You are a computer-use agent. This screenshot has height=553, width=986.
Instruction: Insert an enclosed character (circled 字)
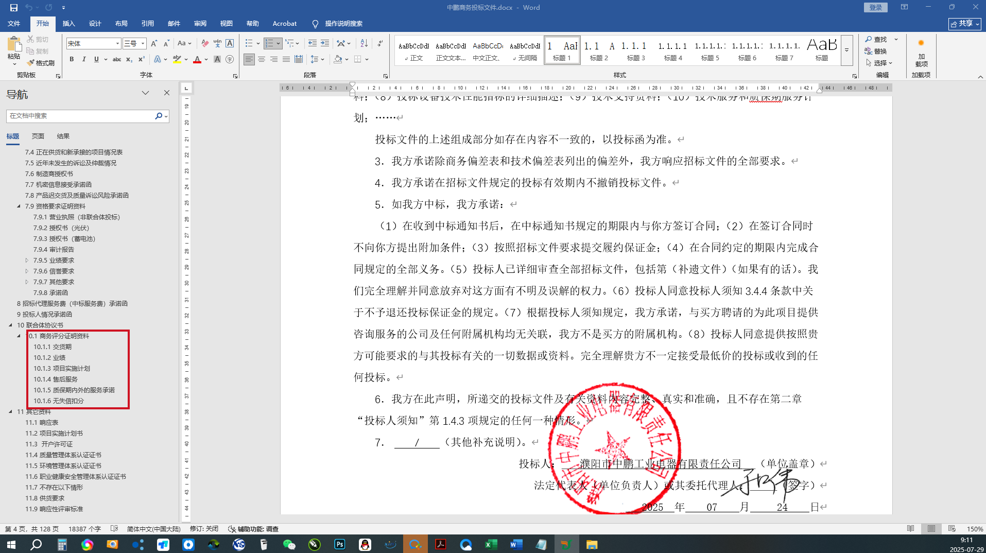click(230, 59)
